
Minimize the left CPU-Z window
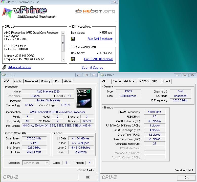pos(79,75)
